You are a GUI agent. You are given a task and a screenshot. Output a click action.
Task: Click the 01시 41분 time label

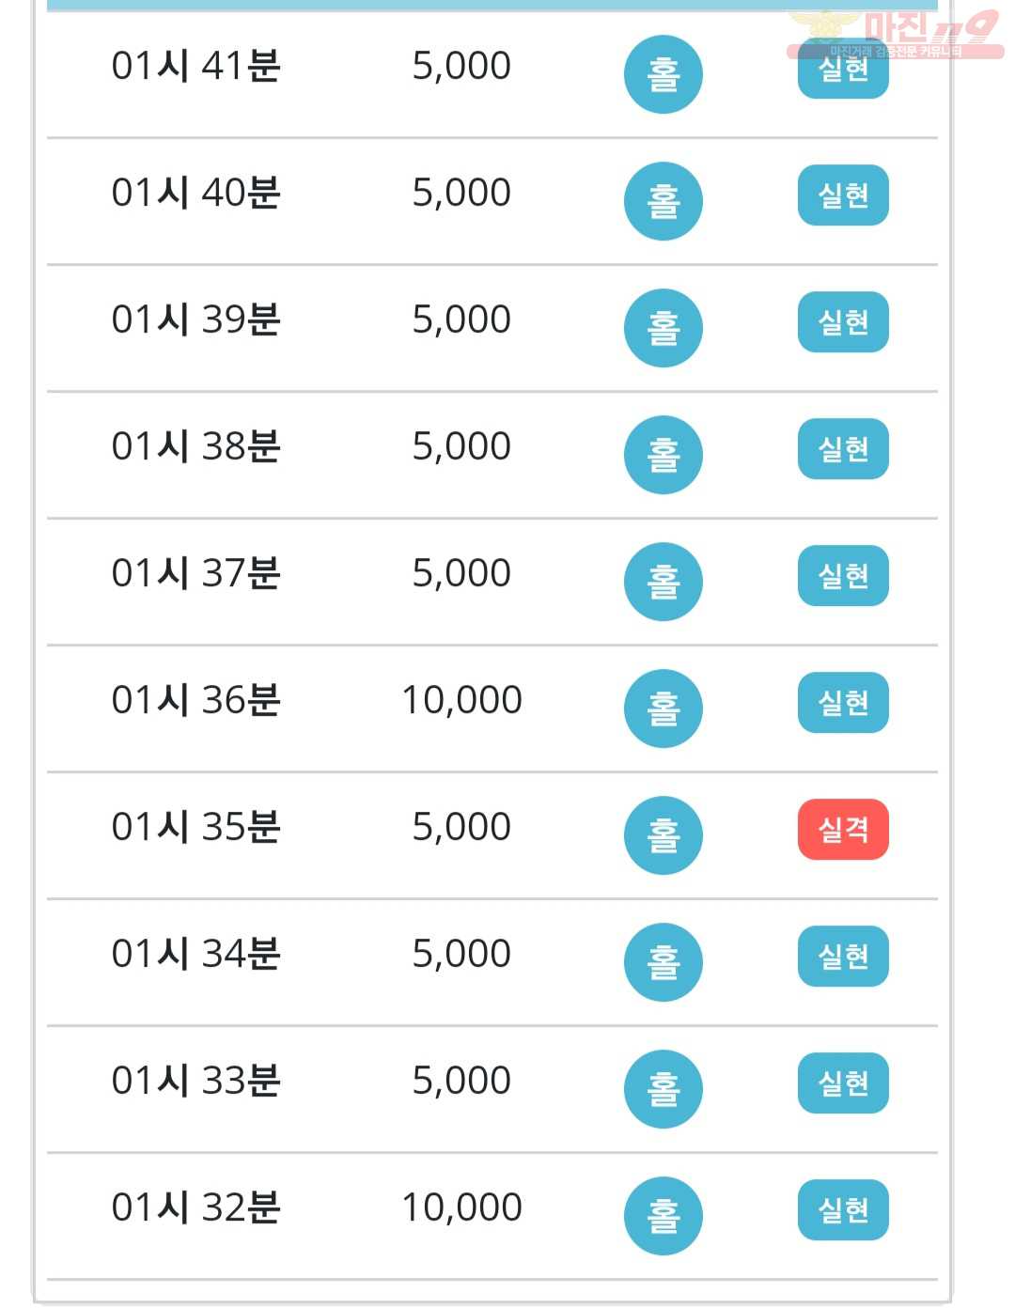pos(195,66)
